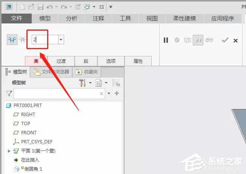The height and width of the screenshot is (174, 246).
Task: Open model tree settings hammer icon
Action: (82, 83)
